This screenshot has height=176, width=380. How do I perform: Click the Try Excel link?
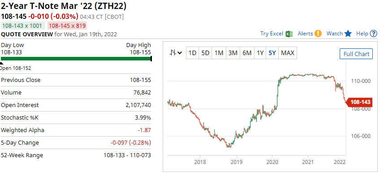(x=272, y=34)
